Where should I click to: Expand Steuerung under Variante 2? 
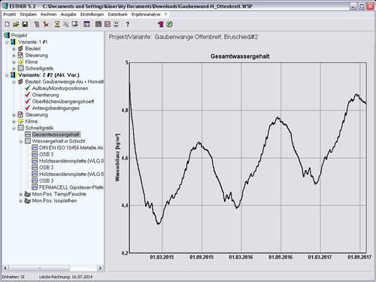point(14,115)
